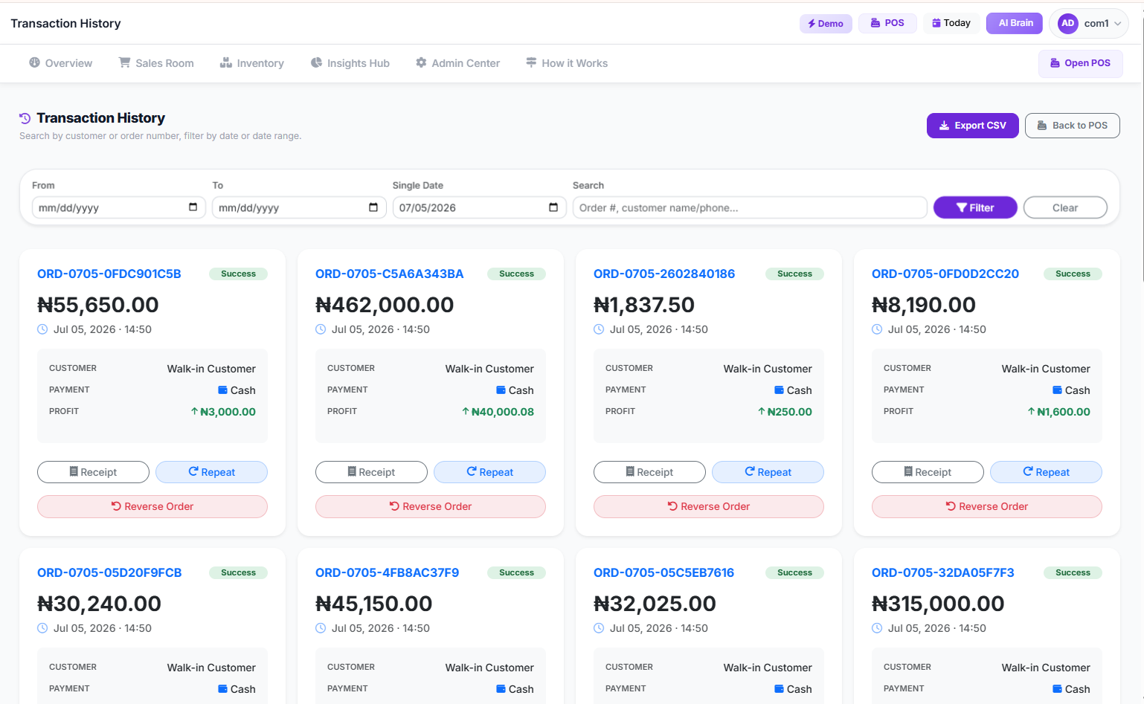This screenshot has width=1144, height=704.
Task: Click the AD avatar icon
Action: 1067,23
